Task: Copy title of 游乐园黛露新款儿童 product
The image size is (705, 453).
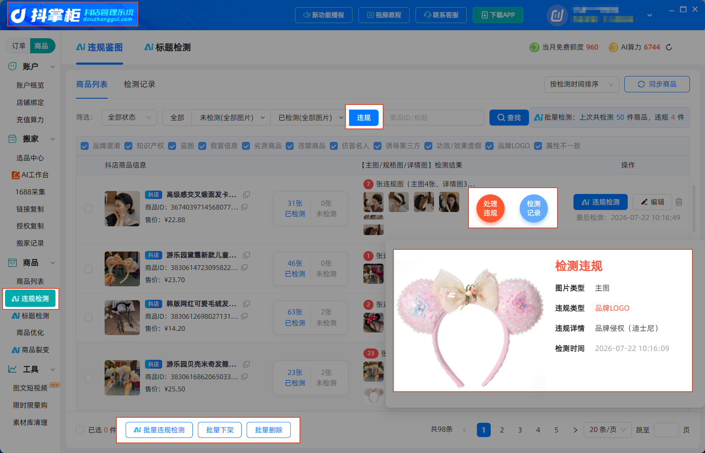Action: click(x=247, y=255)
